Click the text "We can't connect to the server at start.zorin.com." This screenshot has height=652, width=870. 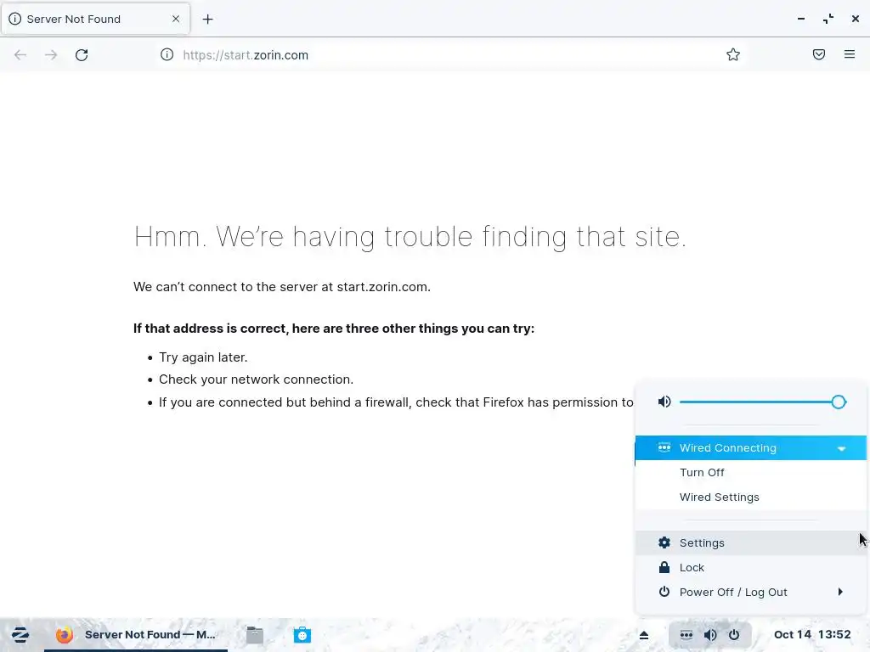coord(282,287)
